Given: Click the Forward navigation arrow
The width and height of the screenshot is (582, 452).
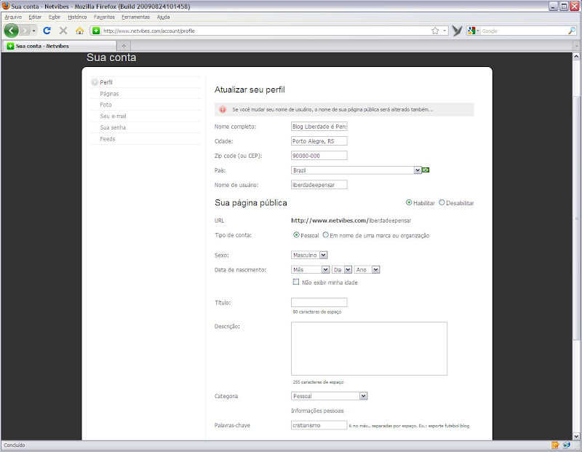Looking at the screenshot, I should point(25,31).
